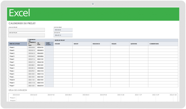Select the Phase L title cell

coord(18,77)
